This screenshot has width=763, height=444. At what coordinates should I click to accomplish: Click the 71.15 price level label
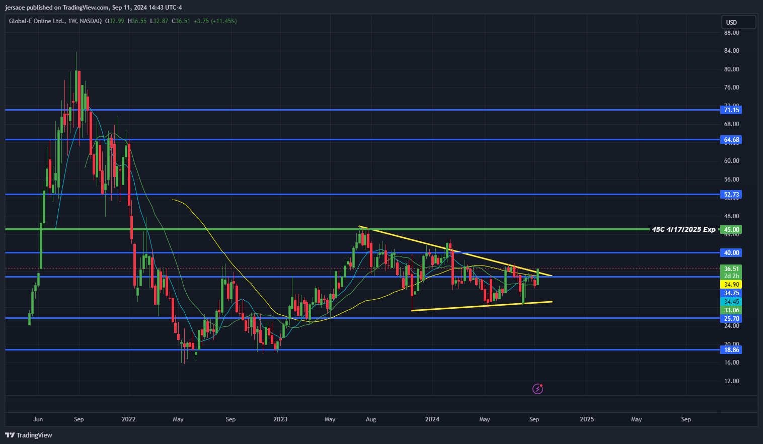[731, 110]
